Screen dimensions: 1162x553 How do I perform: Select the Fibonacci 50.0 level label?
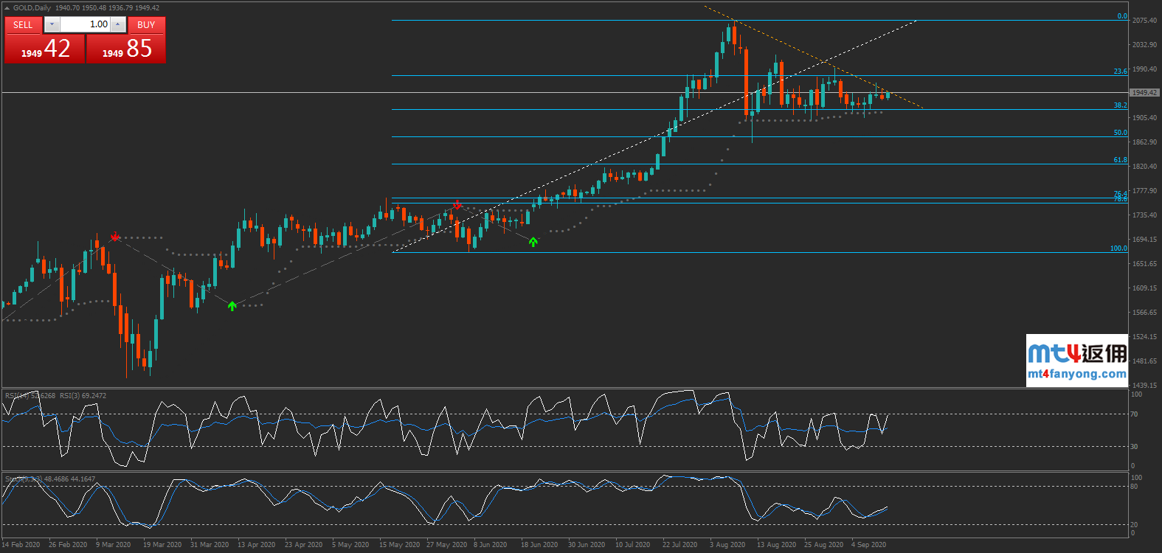[x=1120, y=133]
